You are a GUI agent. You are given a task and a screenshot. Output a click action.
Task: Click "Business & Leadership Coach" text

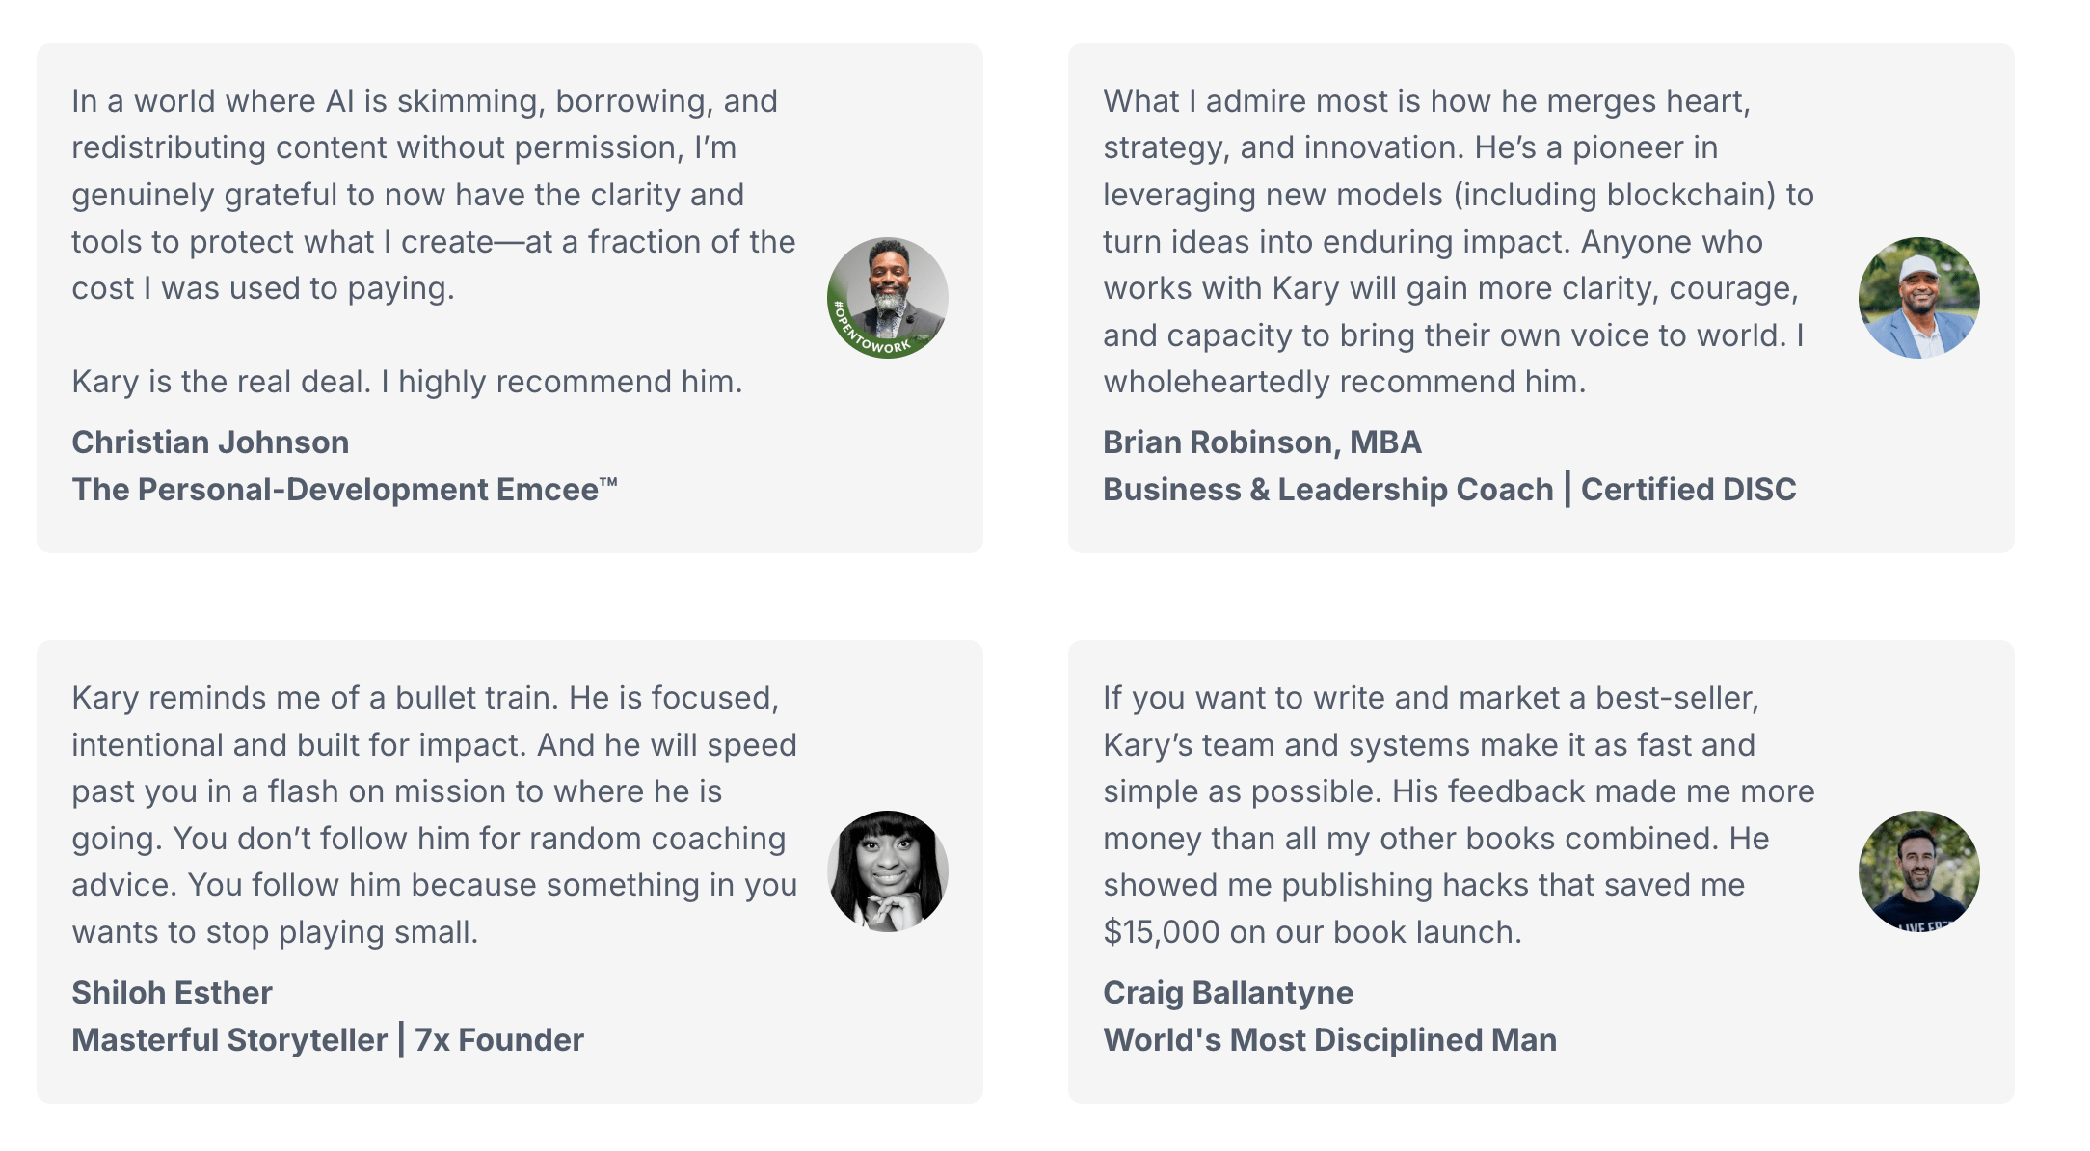pyautogui.click(x=1327, y=490)
